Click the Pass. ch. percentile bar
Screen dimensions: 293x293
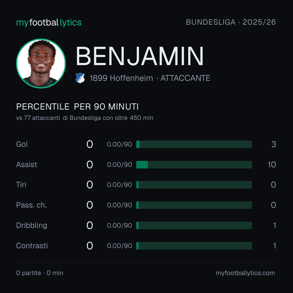point(194,205)
